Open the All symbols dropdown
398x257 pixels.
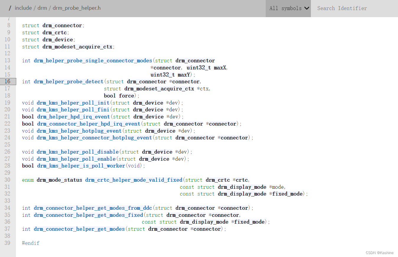coord(288,8)
